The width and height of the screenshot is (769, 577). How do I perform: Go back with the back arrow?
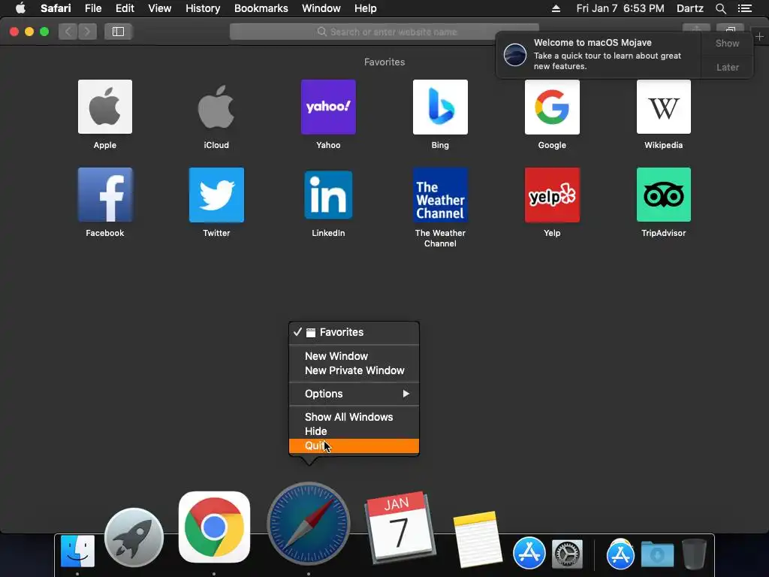click(x=68, y=32)
